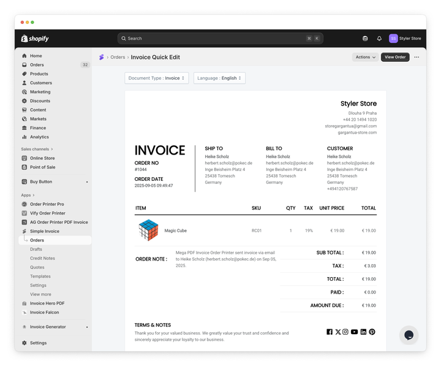This screenshot has height=366, width=441.
Task: Open the Document Type dropdown
Action: (157, 78)
